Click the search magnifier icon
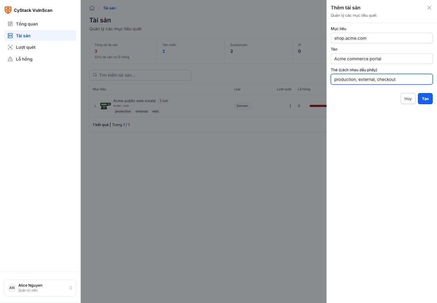The image size is (437, 303). coord(95,75)
